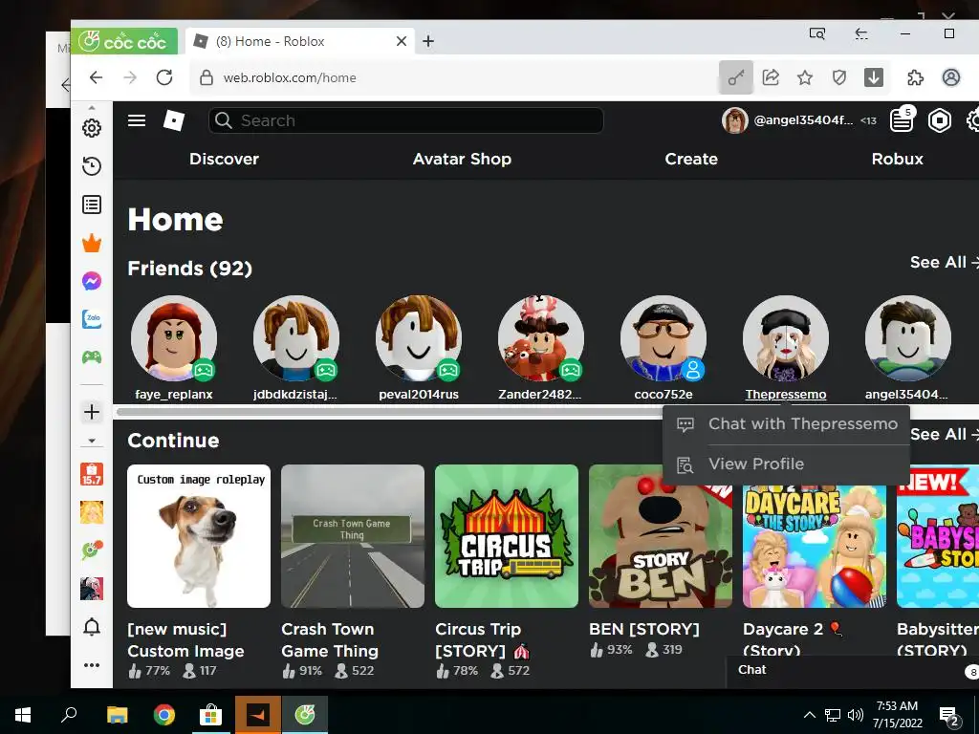Open the browser profile account icon
979x734 pixels.
951,77
